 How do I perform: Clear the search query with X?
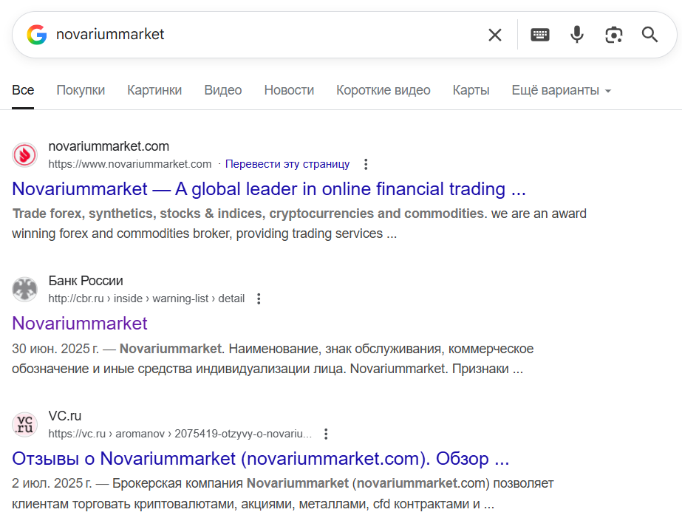[494, 35]
